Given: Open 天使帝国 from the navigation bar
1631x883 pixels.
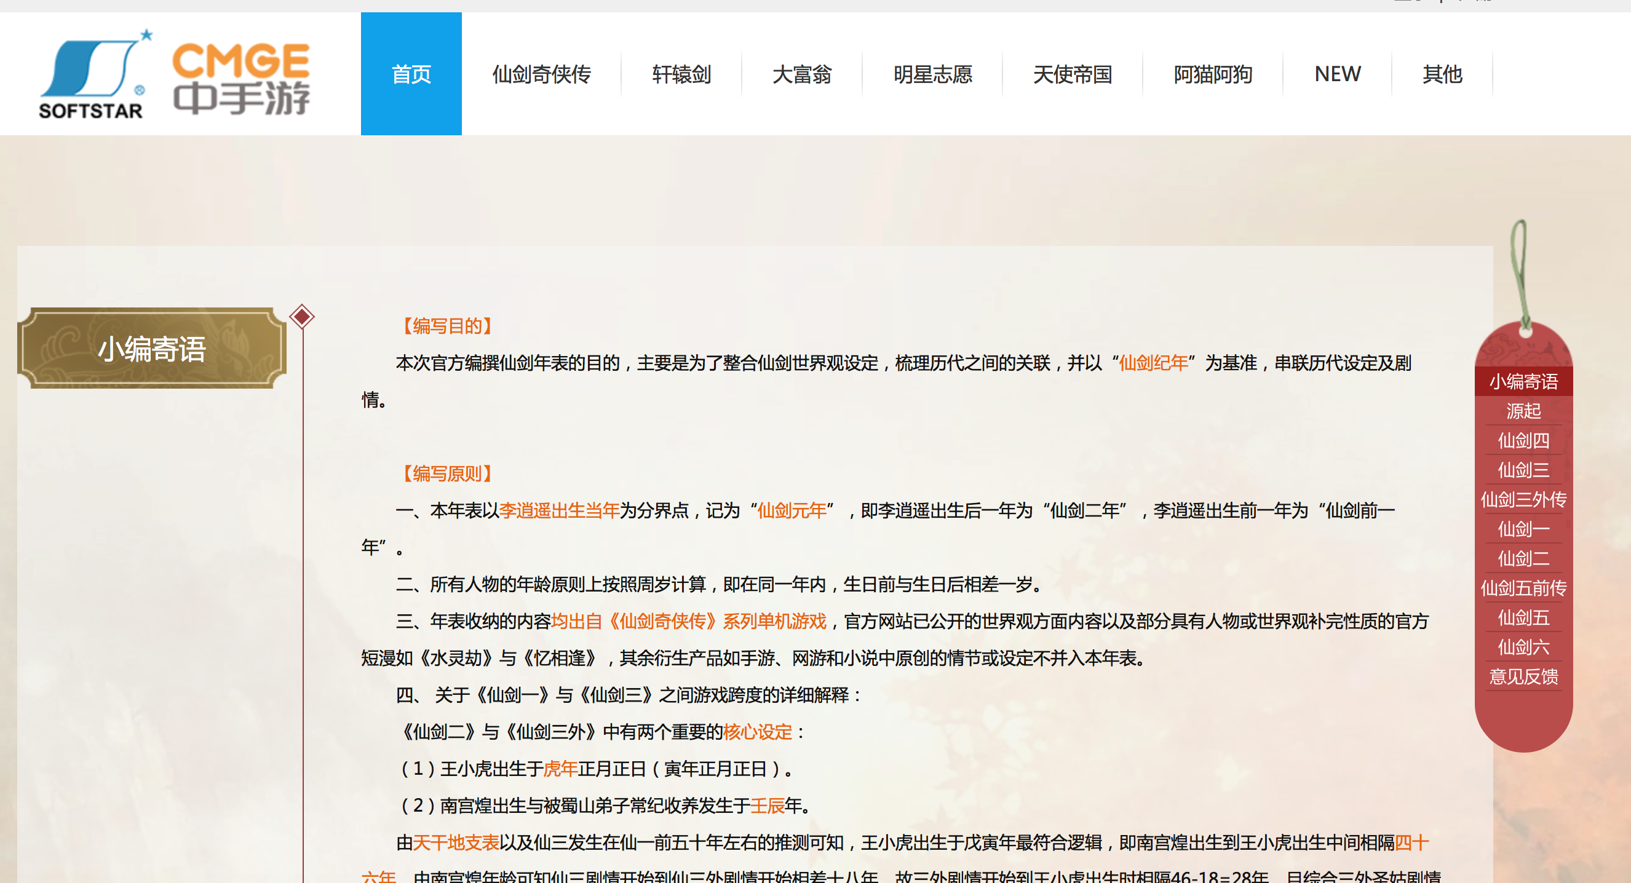Looking at the screenshot, I should click(1073, 74).
